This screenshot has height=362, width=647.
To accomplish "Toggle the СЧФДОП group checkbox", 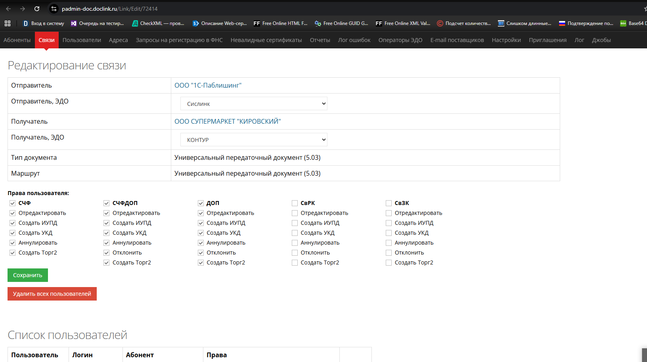I will coord(107,203).
